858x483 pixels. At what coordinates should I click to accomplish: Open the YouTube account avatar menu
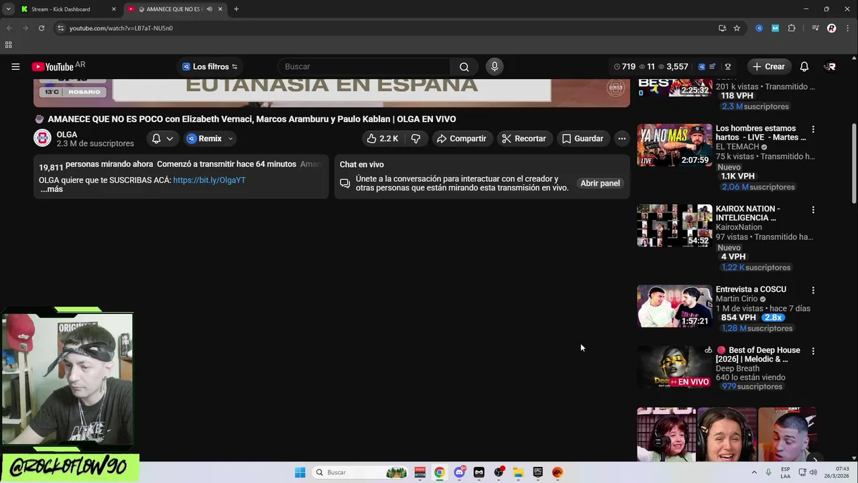[830, 66]
